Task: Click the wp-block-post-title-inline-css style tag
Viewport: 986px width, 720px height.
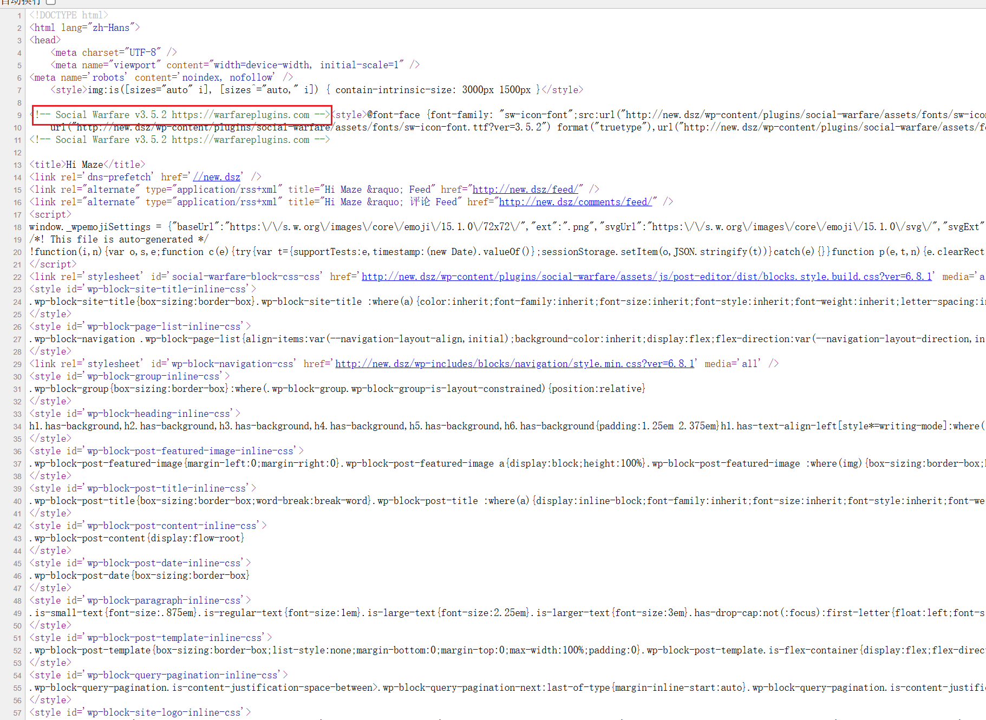Action: [x=143, y=488]
